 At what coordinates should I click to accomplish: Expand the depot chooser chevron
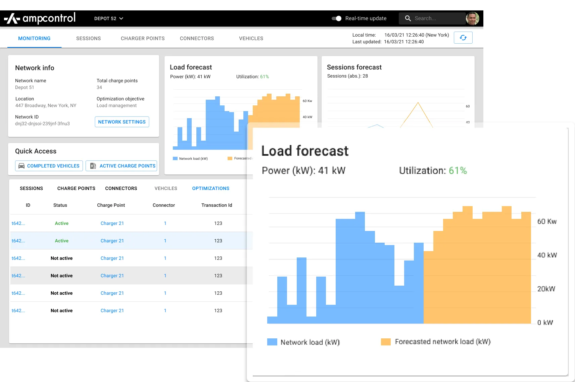pos(122,18)
